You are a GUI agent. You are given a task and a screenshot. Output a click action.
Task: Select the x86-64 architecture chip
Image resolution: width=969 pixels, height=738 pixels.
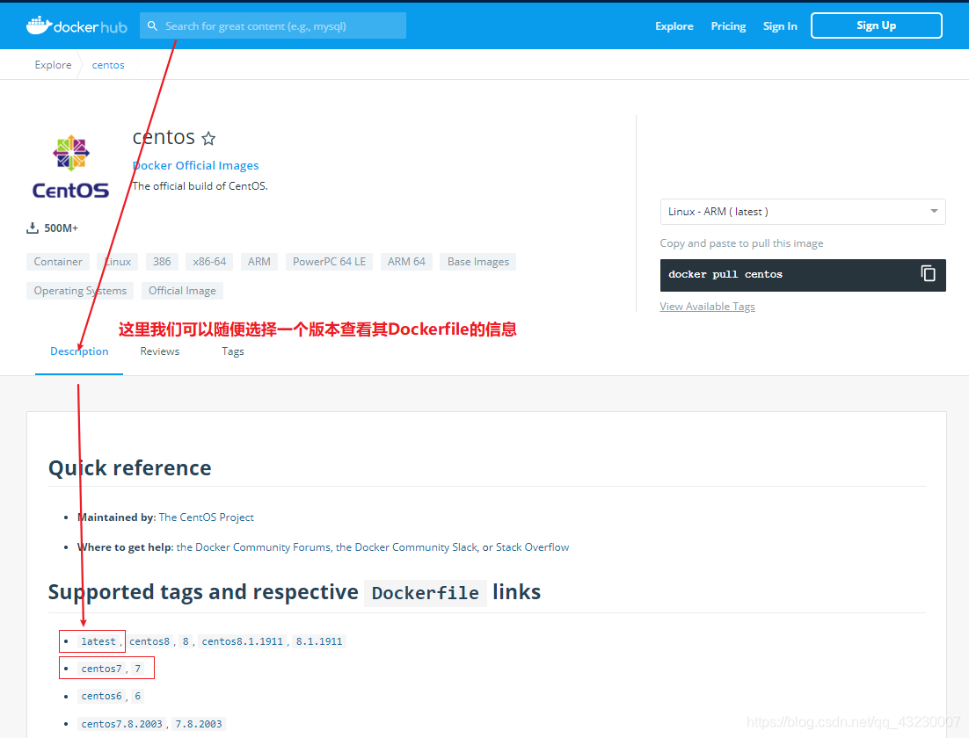pyautogui.click(x=209, y=262)
